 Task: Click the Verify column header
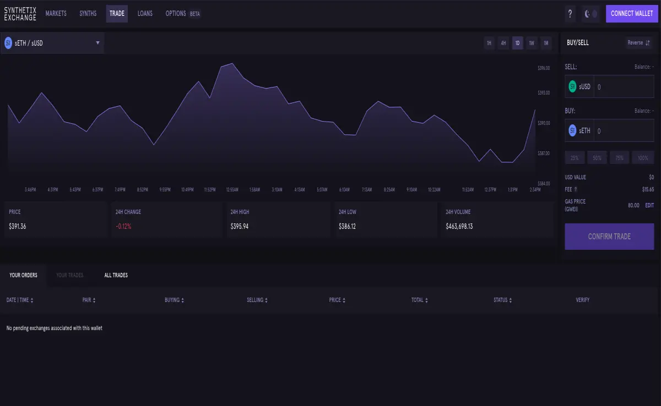[582, 300]
